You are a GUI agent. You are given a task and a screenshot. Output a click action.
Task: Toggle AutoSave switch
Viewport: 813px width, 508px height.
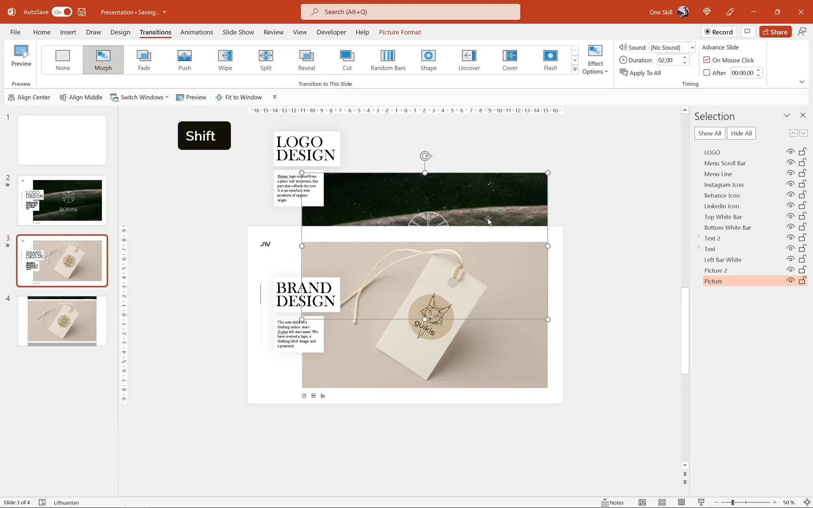62,12
